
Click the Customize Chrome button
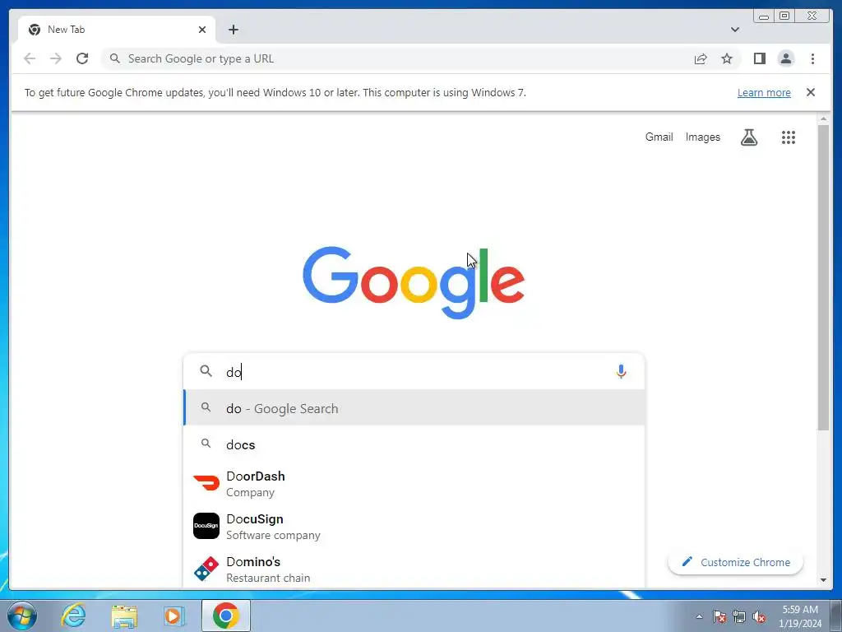pos(735,562)
